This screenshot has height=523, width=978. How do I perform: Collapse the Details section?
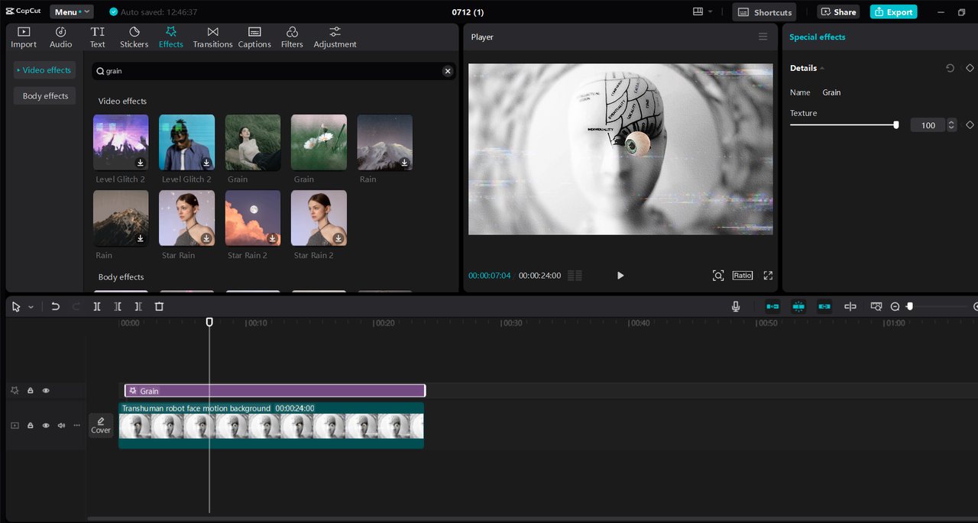tap(823, 69)
